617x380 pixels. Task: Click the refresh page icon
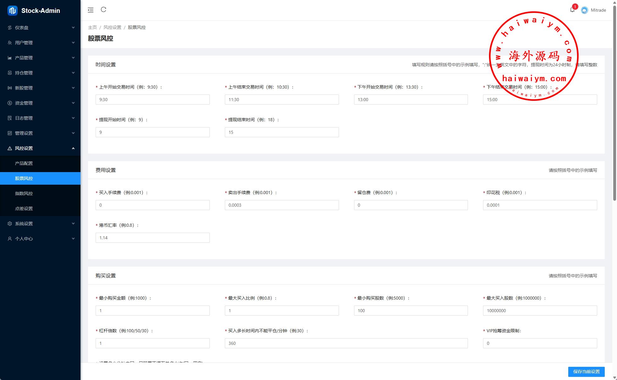[103, 10]
